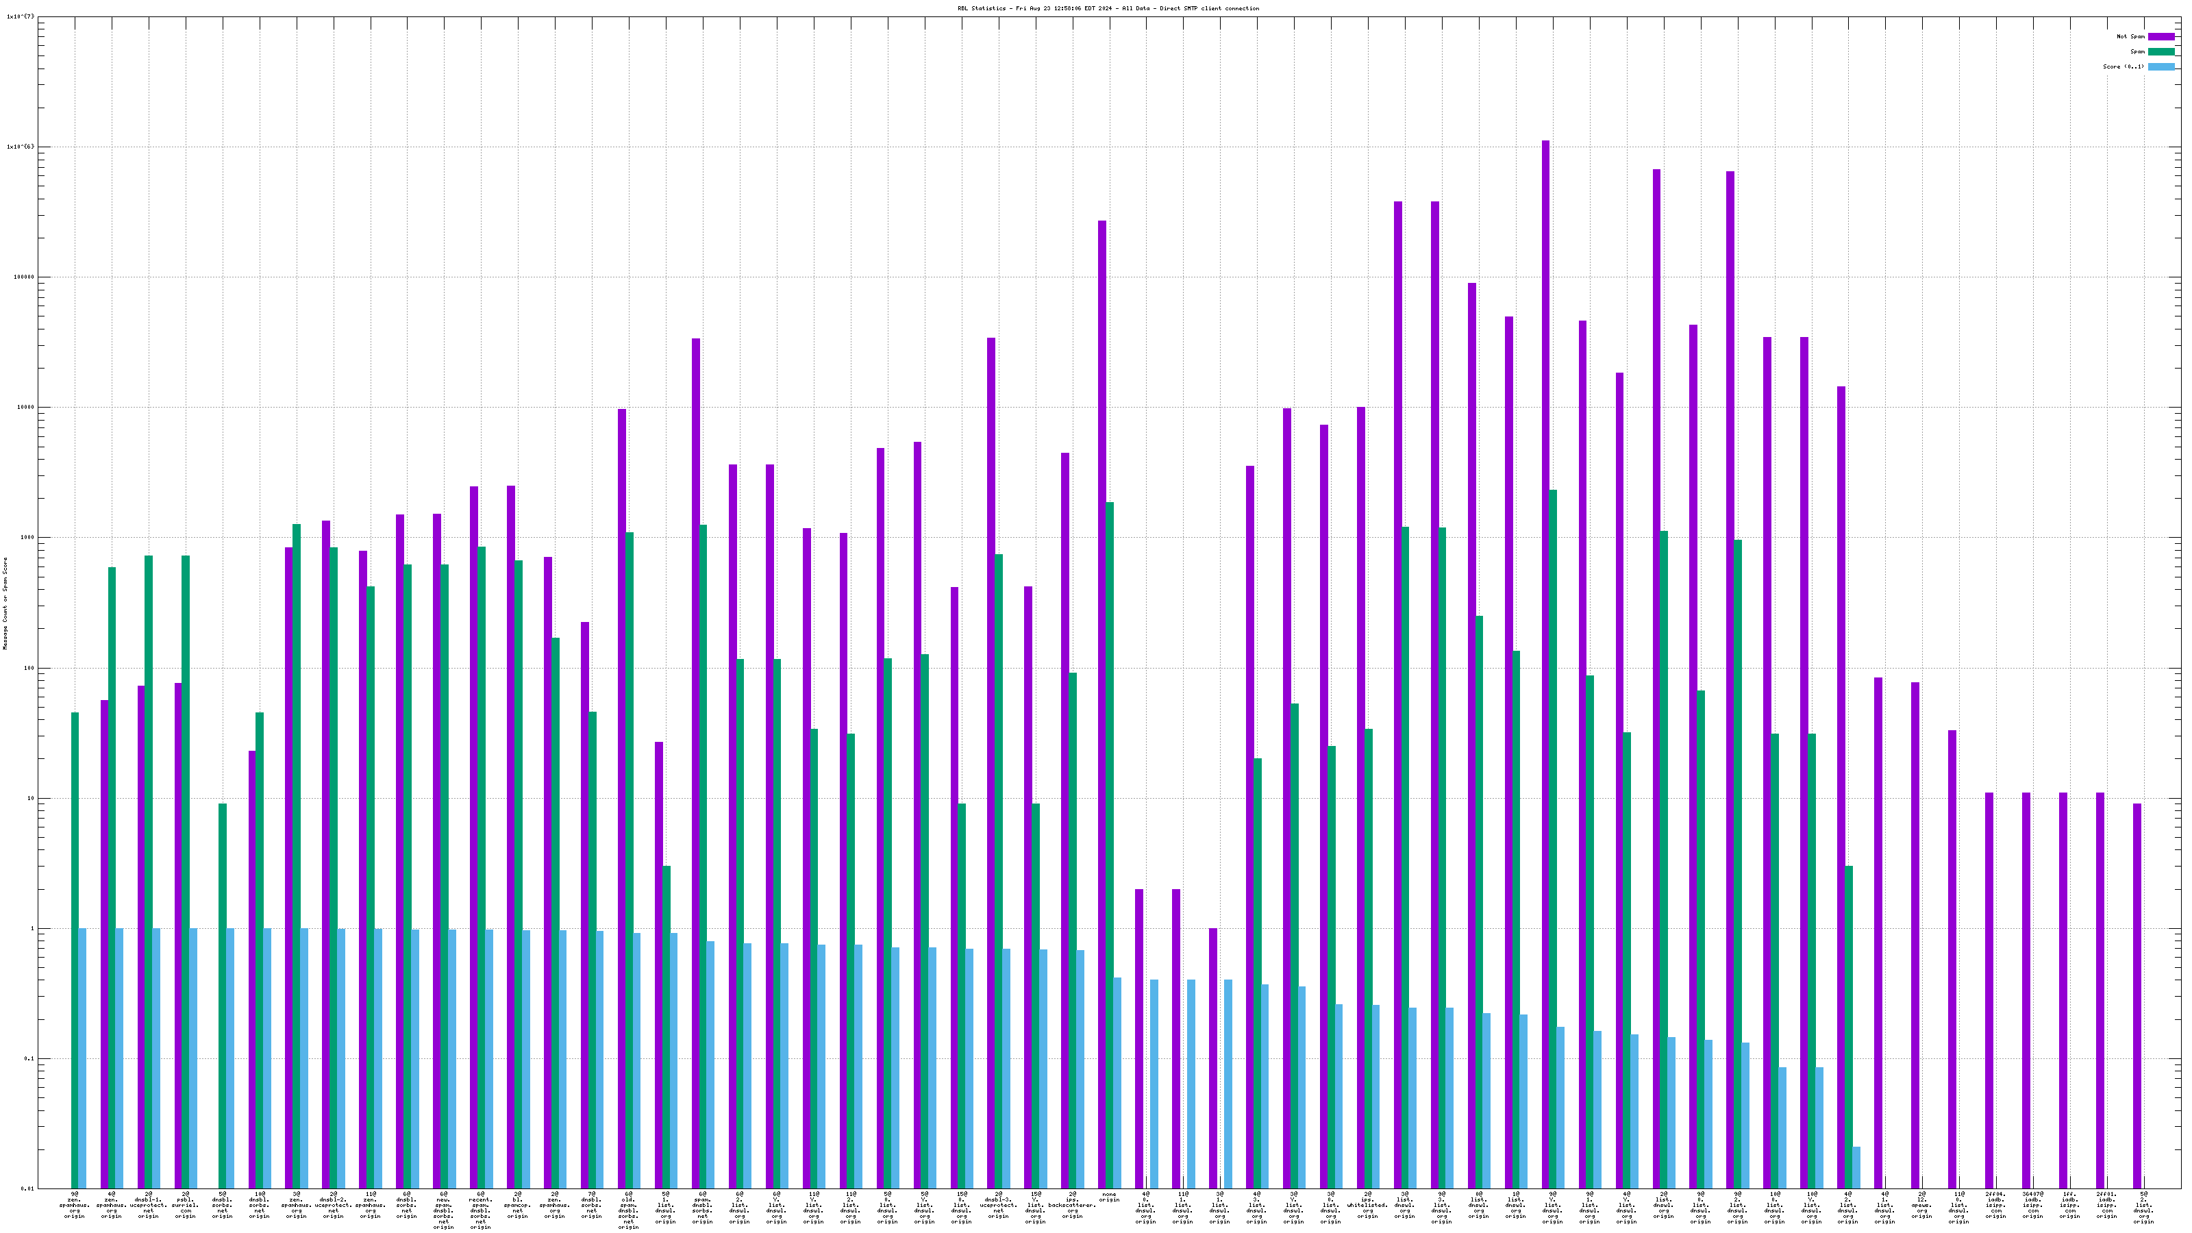2192x1233 pixels.
Task: Click the 'none origin' x-axis label
Action: (1109, 1197)
